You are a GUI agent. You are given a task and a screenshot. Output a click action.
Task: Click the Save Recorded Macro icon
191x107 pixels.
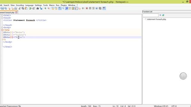pyautogui.click(x=100, y=8)
